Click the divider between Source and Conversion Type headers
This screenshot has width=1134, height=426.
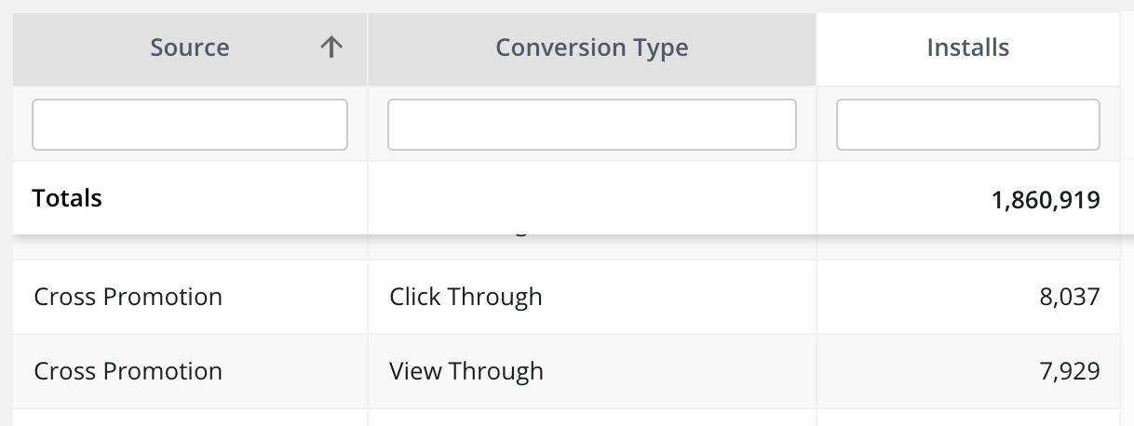(368, 47)
